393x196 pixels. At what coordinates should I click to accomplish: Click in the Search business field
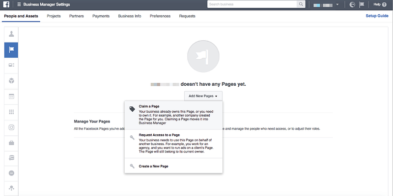[252, 4]
